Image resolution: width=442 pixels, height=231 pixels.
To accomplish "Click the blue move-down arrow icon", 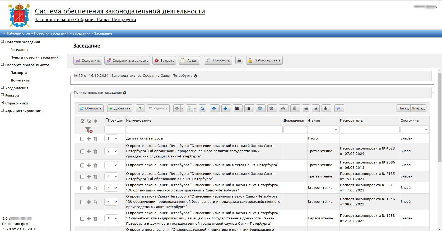I will (225, 108).
